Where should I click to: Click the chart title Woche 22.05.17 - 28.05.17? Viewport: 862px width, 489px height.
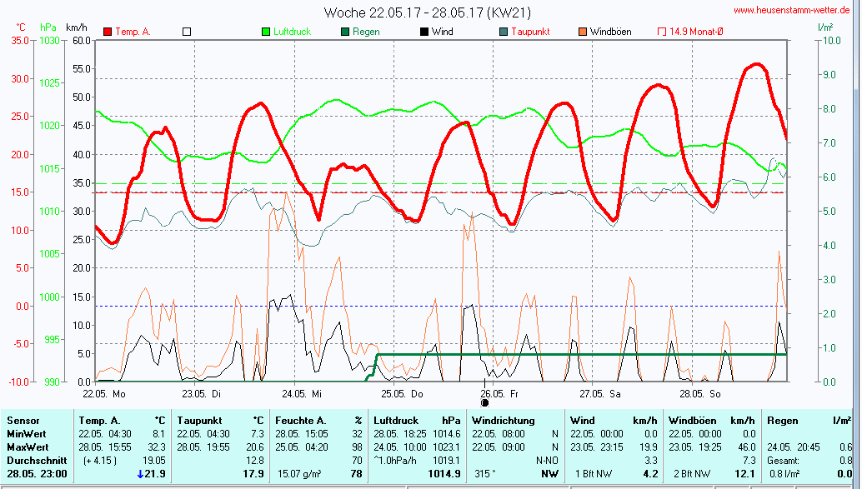point(427,12)
